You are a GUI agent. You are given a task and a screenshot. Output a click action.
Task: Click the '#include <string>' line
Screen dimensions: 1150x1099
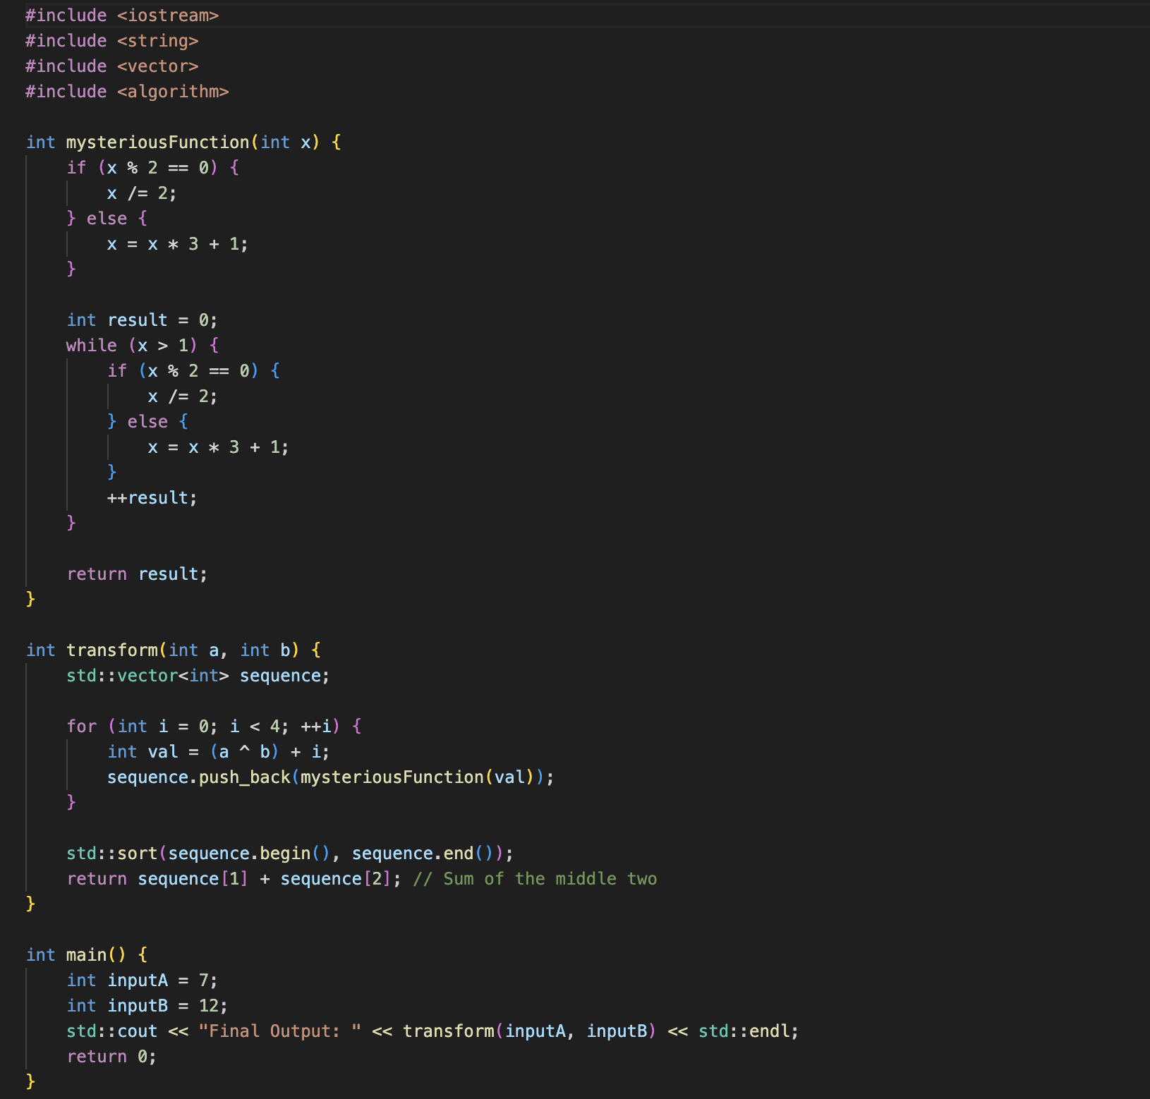click(112, 41)
